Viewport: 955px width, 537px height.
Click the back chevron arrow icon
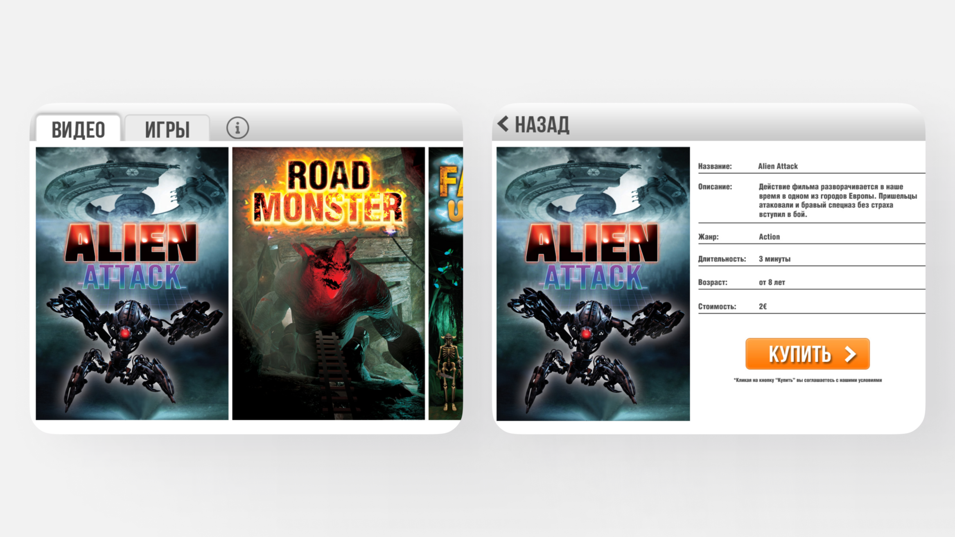click(503, 124)
